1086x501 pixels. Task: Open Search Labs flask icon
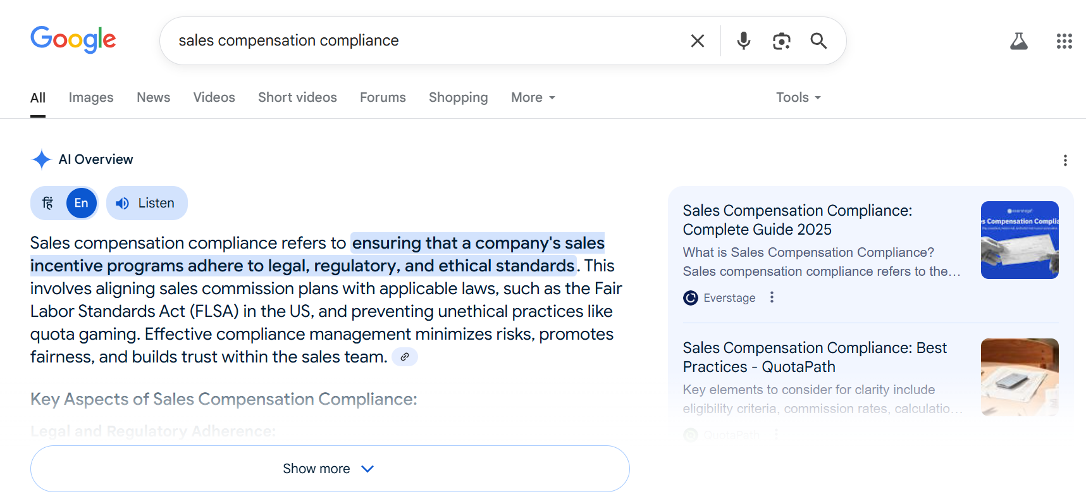[x=1019, y=41]
